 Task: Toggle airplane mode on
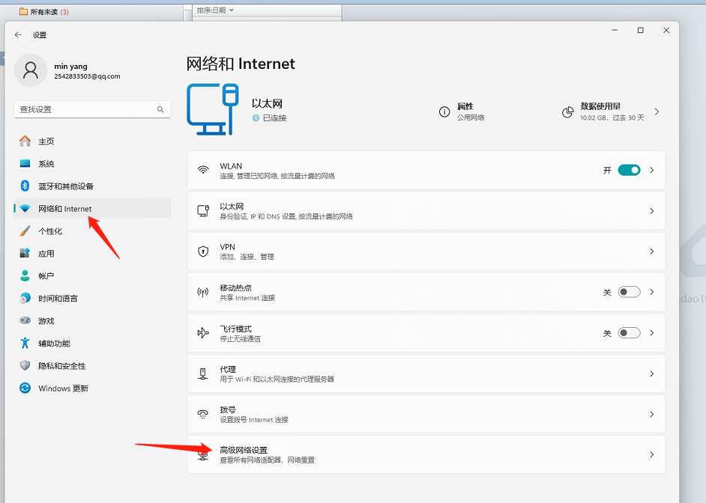pyautogui.click(x=629, y=333)
